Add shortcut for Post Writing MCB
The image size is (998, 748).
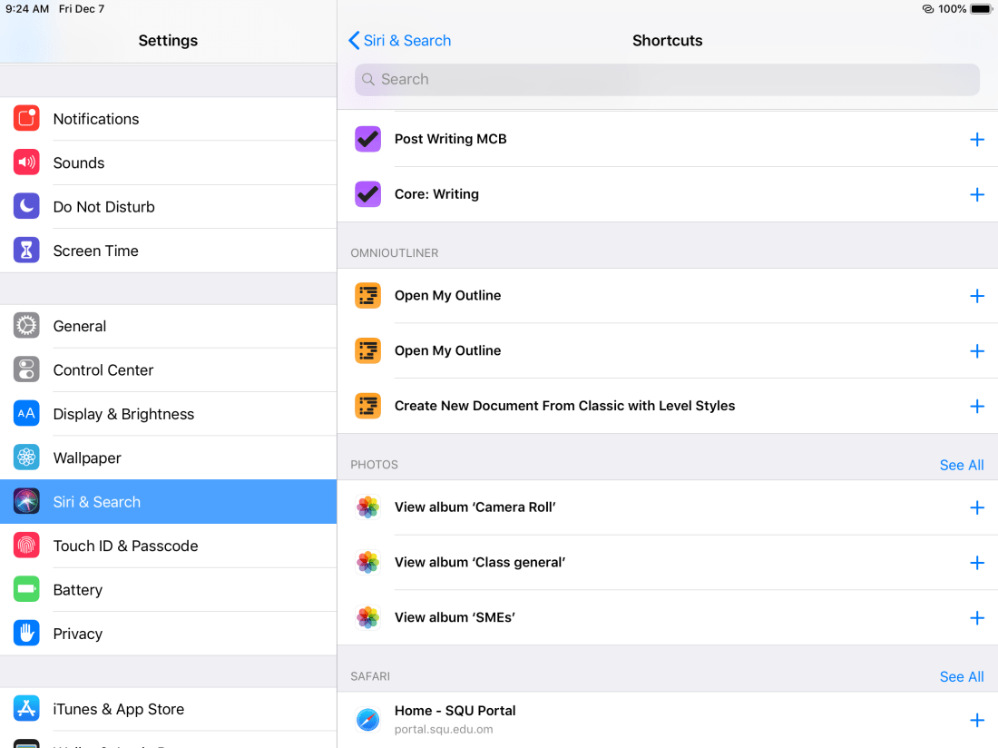(976, 139)
